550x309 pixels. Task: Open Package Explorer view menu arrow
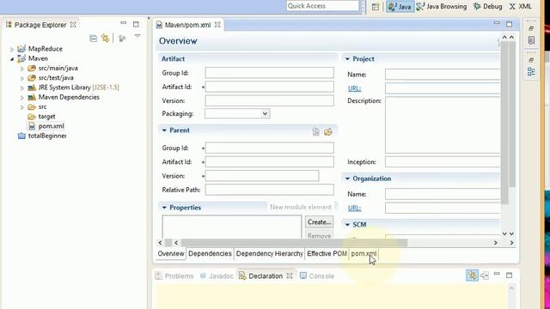point(137,36)
